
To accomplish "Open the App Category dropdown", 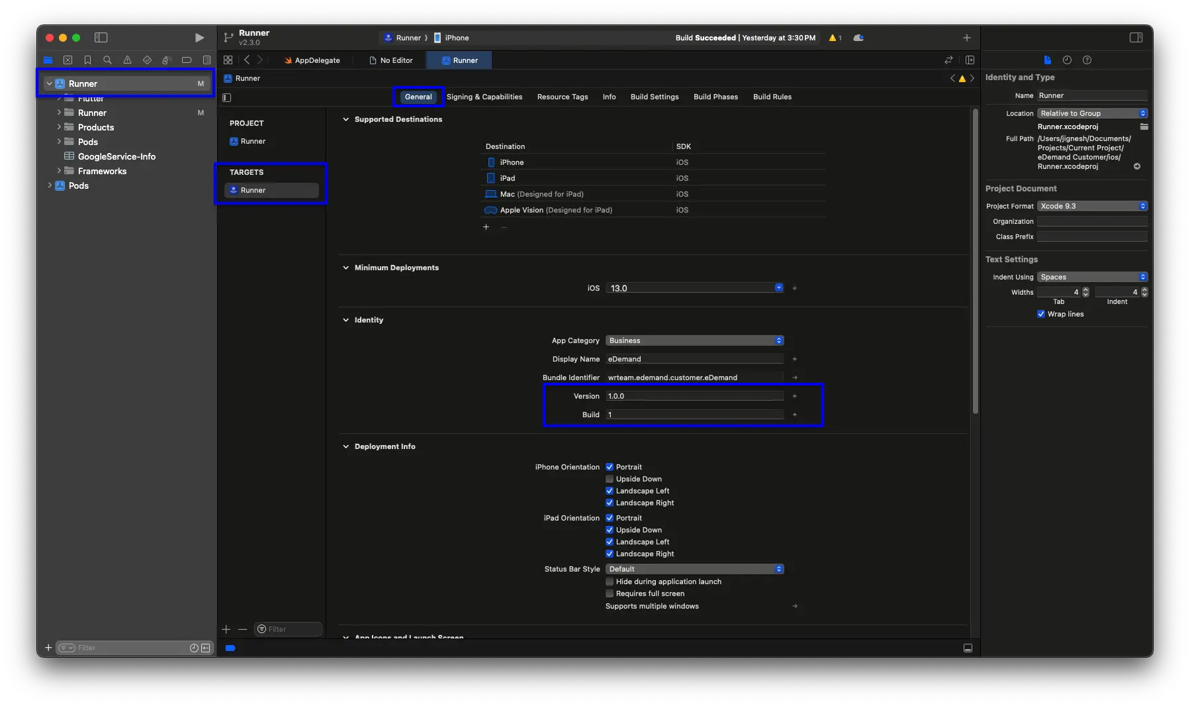I will (694, 340).
